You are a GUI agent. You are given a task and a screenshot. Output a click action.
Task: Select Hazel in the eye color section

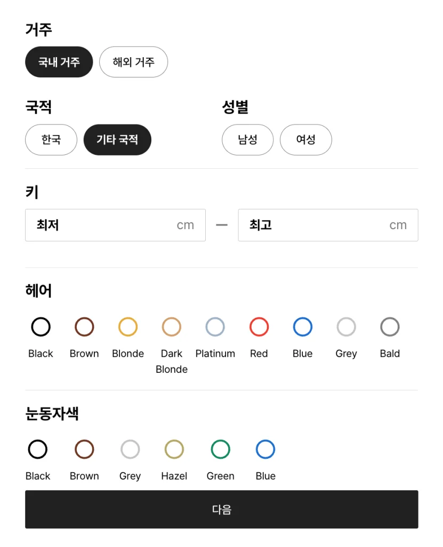click(174, 449)
